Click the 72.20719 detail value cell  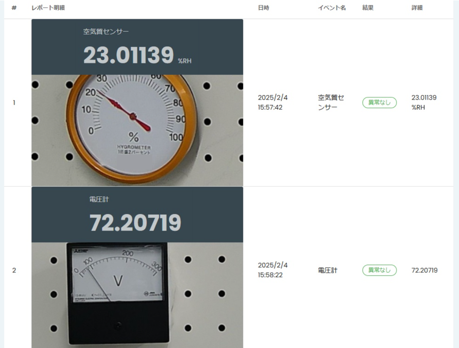pos(424,270)
